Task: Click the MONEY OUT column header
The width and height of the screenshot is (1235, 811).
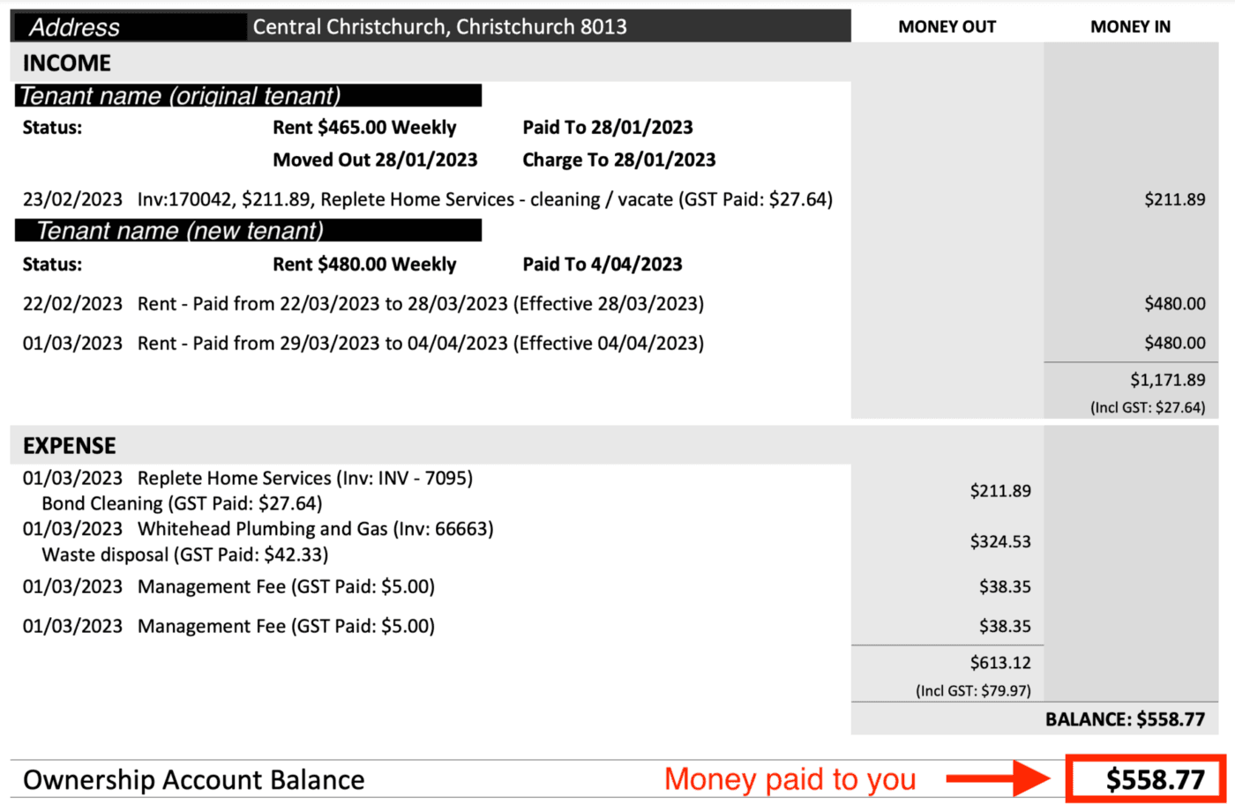Action: tap(947, 27)
